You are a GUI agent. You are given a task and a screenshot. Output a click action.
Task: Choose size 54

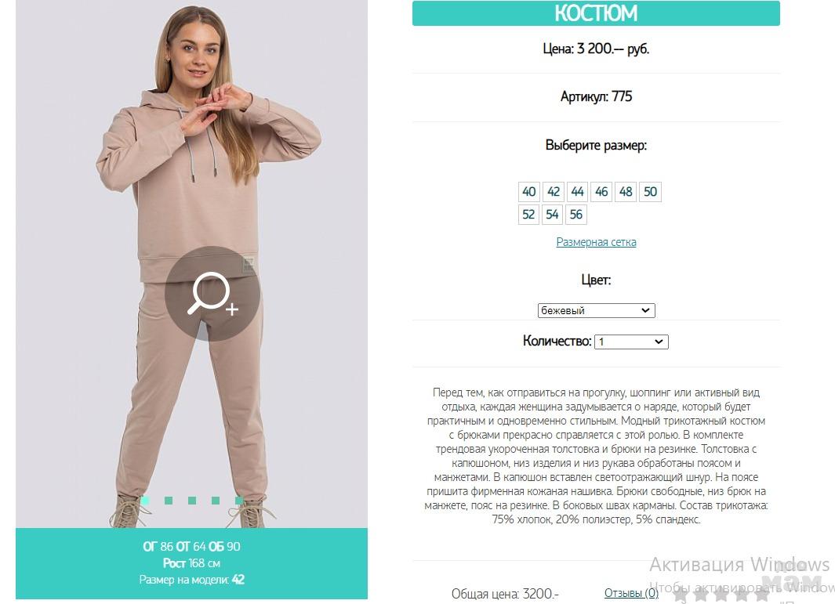pos(552,215)
